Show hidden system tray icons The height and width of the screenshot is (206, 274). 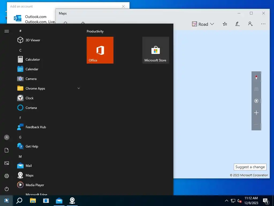(226, 201)
